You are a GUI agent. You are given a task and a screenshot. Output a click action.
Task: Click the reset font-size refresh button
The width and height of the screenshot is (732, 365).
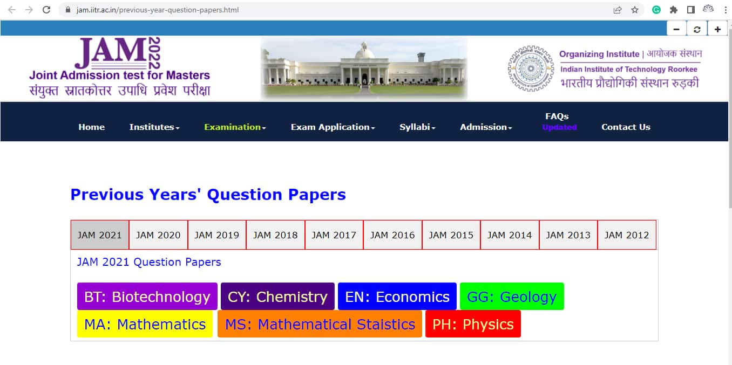click(x=697, y=29)
